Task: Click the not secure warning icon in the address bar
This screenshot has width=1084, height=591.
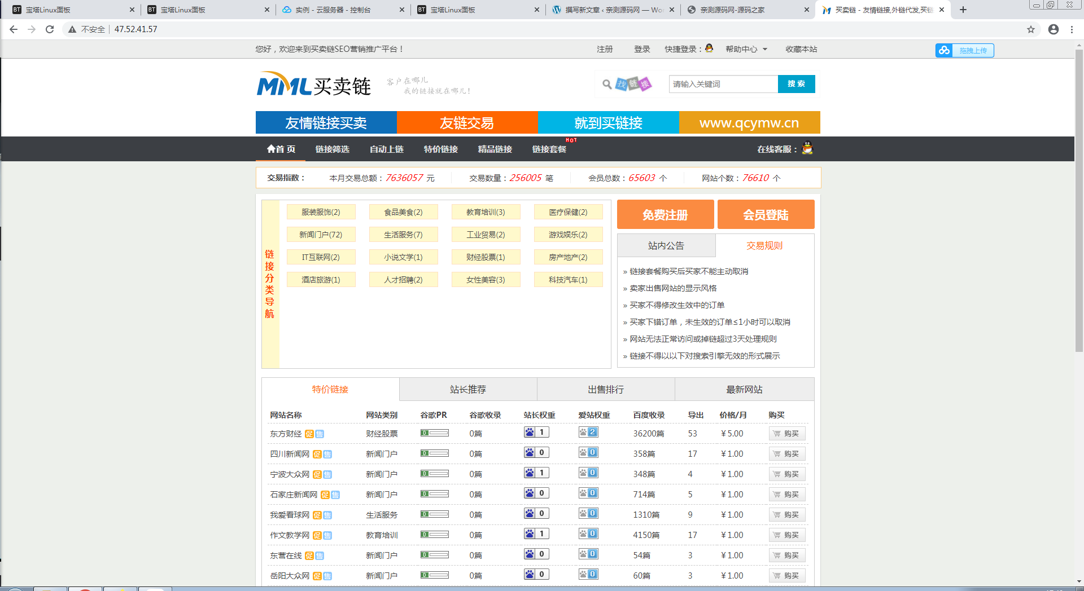Action: 72,29
